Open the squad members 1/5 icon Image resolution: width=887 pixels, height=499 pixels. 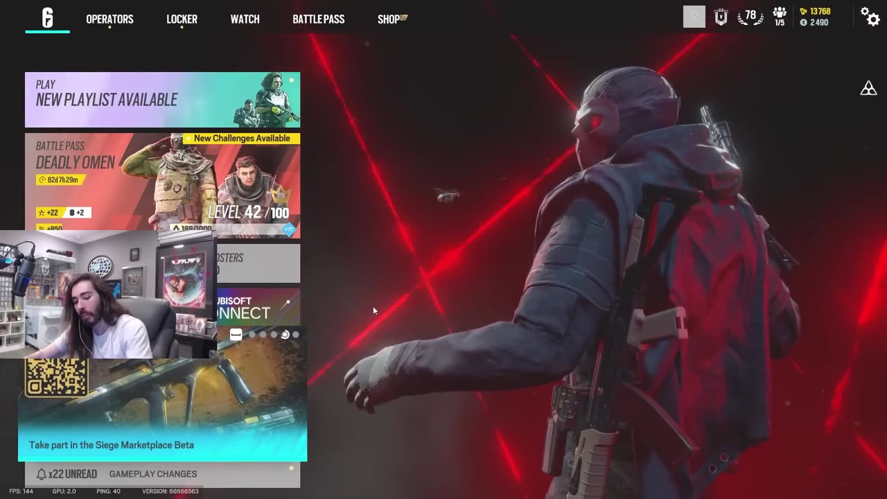click(780, 17)
